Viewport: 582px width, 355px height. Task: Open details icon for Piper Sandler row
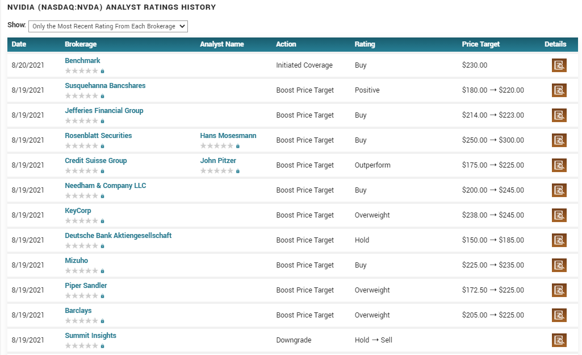tap(559, 290)
